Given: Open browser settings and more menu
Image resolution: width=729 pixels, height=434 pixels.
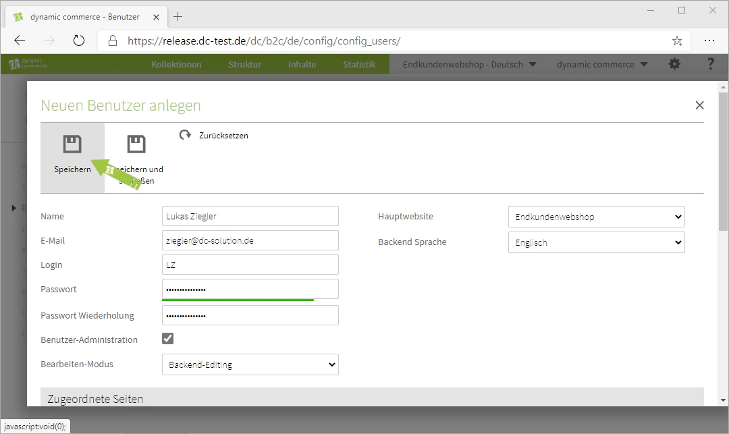Looking at the screenshot, I should coord(709,40).
